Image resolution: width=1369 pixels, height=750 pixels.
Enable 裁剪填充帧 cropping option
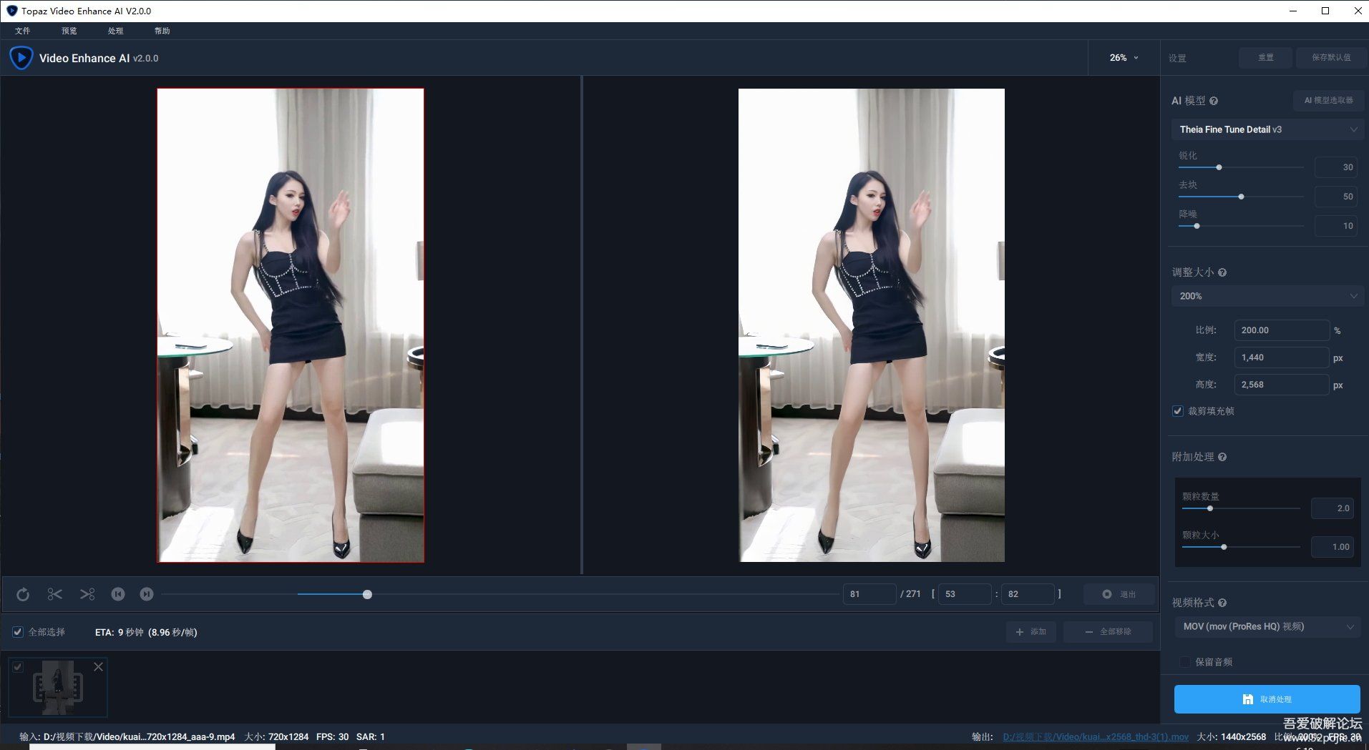point(1177,411)
